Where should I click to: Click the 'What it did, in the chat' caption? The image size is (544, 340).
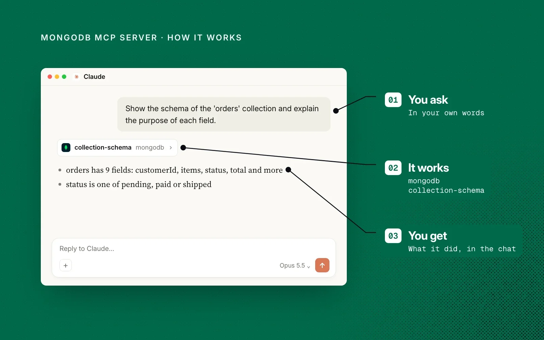click(x=462, y=249)
